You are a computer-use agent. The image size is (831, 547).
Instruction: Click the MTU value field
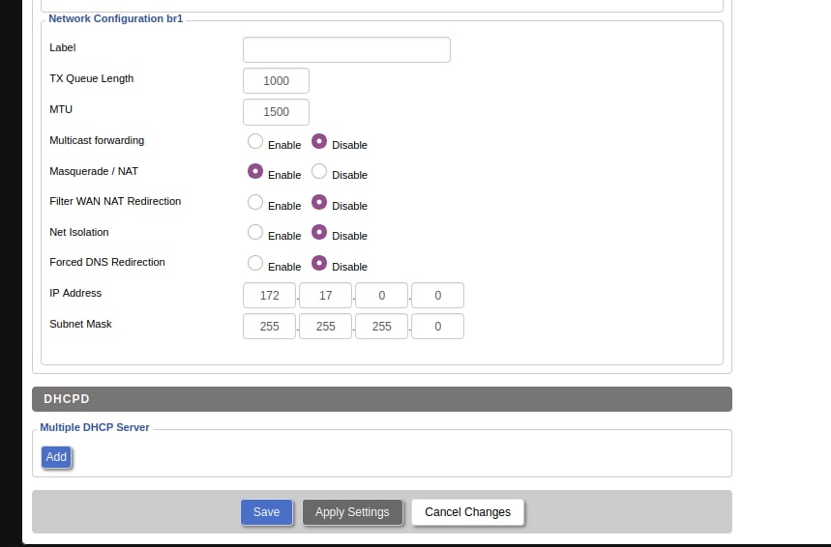click(x=276, y=112)
